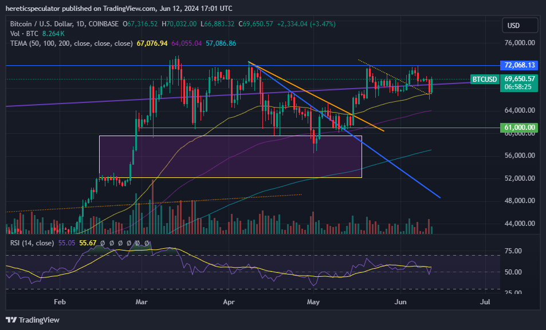
Task: Click the +2,334.04 (+3.47%) change value
Action: tap(306, 24)
